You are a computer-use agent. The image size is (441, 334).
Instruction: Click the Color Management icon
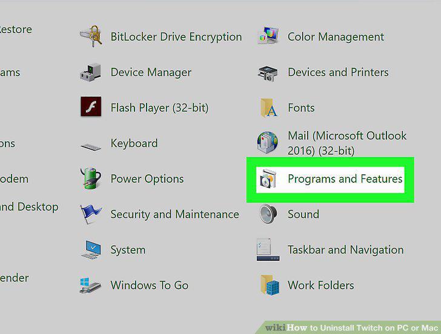(268, 36)
